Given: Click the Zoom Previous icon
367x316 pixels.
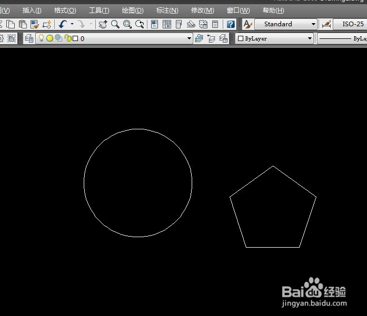Looking at the screenshot, I should (x=140, y=24).
